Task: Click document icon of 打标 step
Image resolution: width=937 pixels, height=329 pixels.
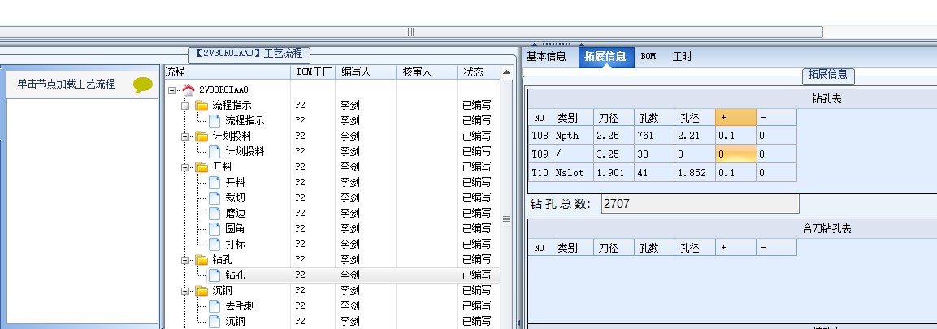Action: click(x=215, y=245)
